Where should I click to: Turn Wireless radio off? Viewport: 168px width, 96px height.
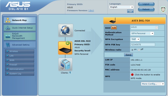[139, 50]
